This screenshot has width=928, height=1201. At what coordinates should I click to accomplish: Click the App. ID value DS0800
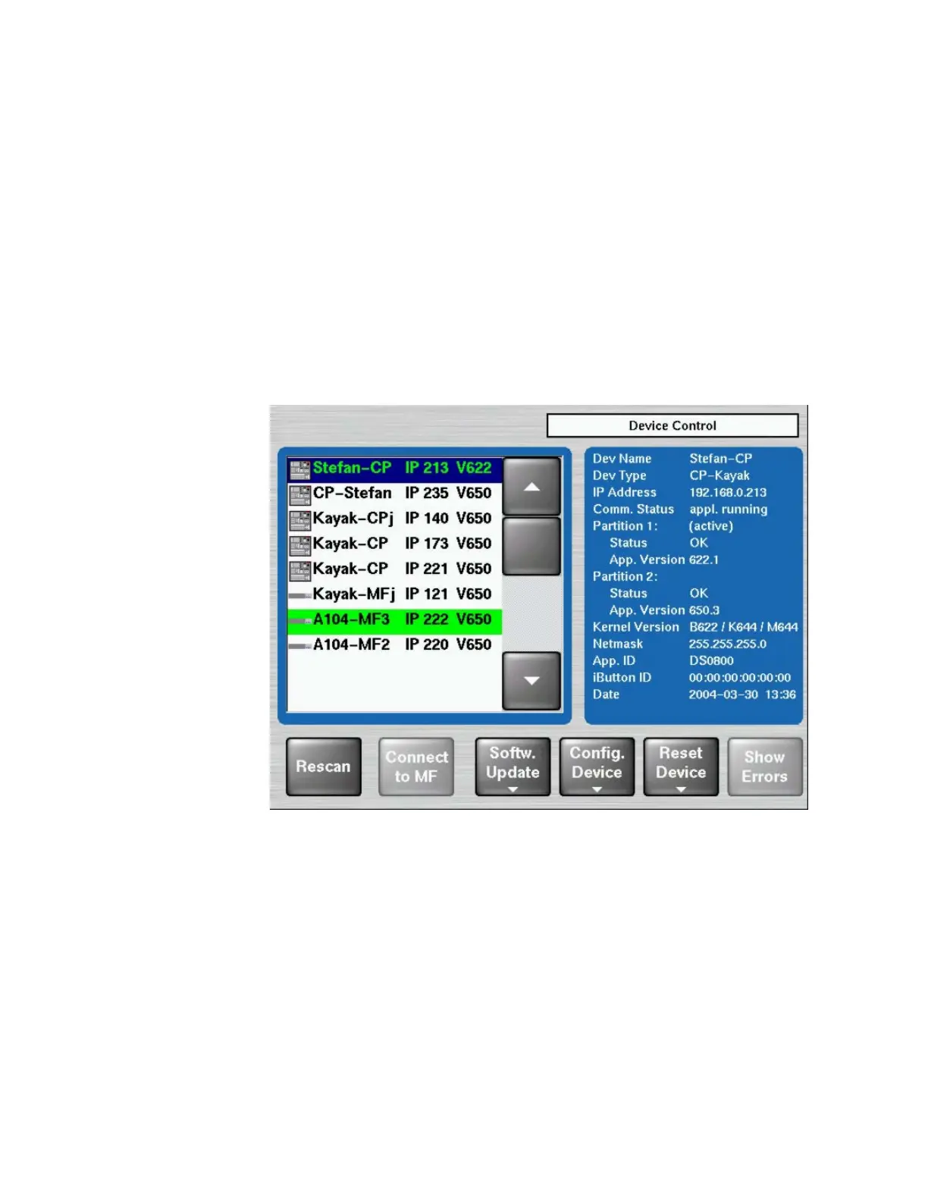click(711, 661)
